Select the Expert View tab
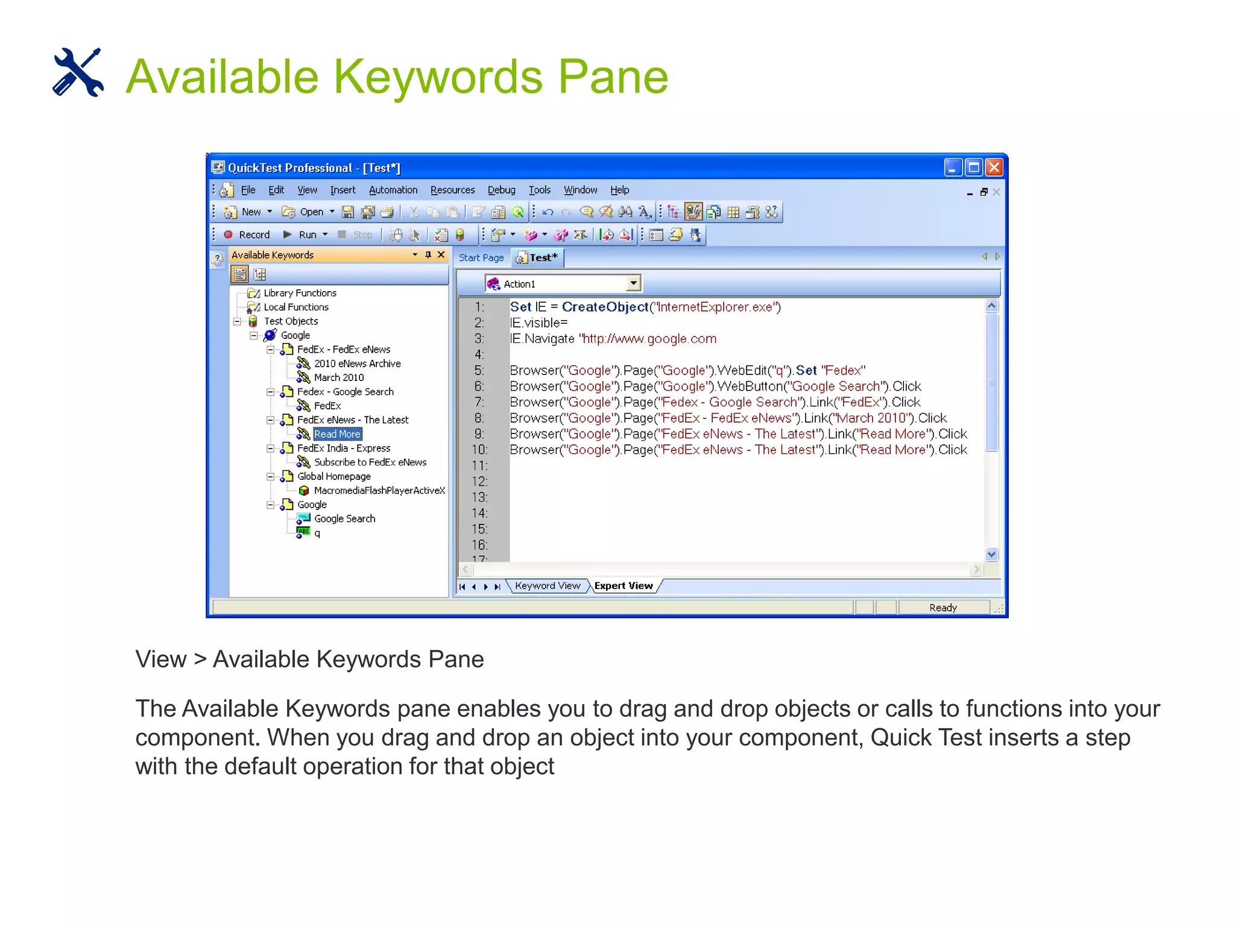Screen dimensions: 1235x926 click(x=624, y=586)
